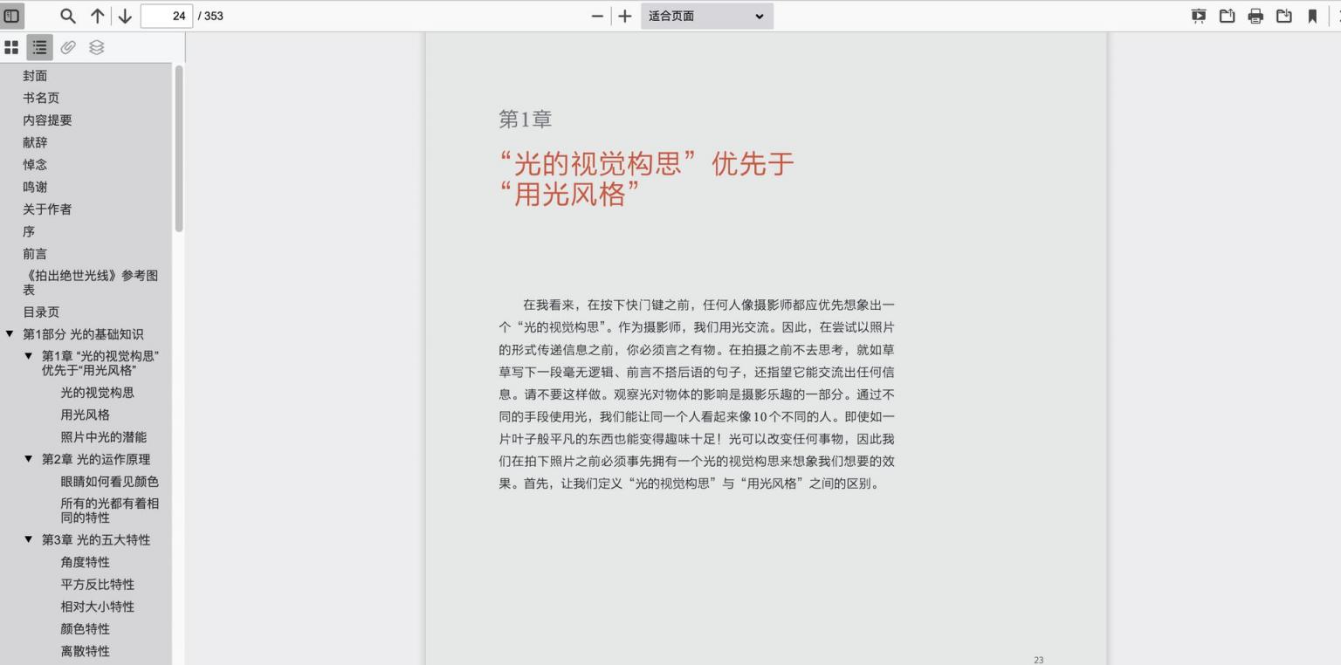This screenshot has height=665, width=1341.
Task: Open the find-in-document search icon
Action: 68,16
